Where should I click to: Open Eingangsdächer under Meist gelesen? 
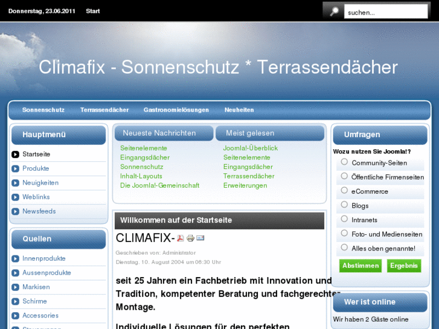pos(248,167)
